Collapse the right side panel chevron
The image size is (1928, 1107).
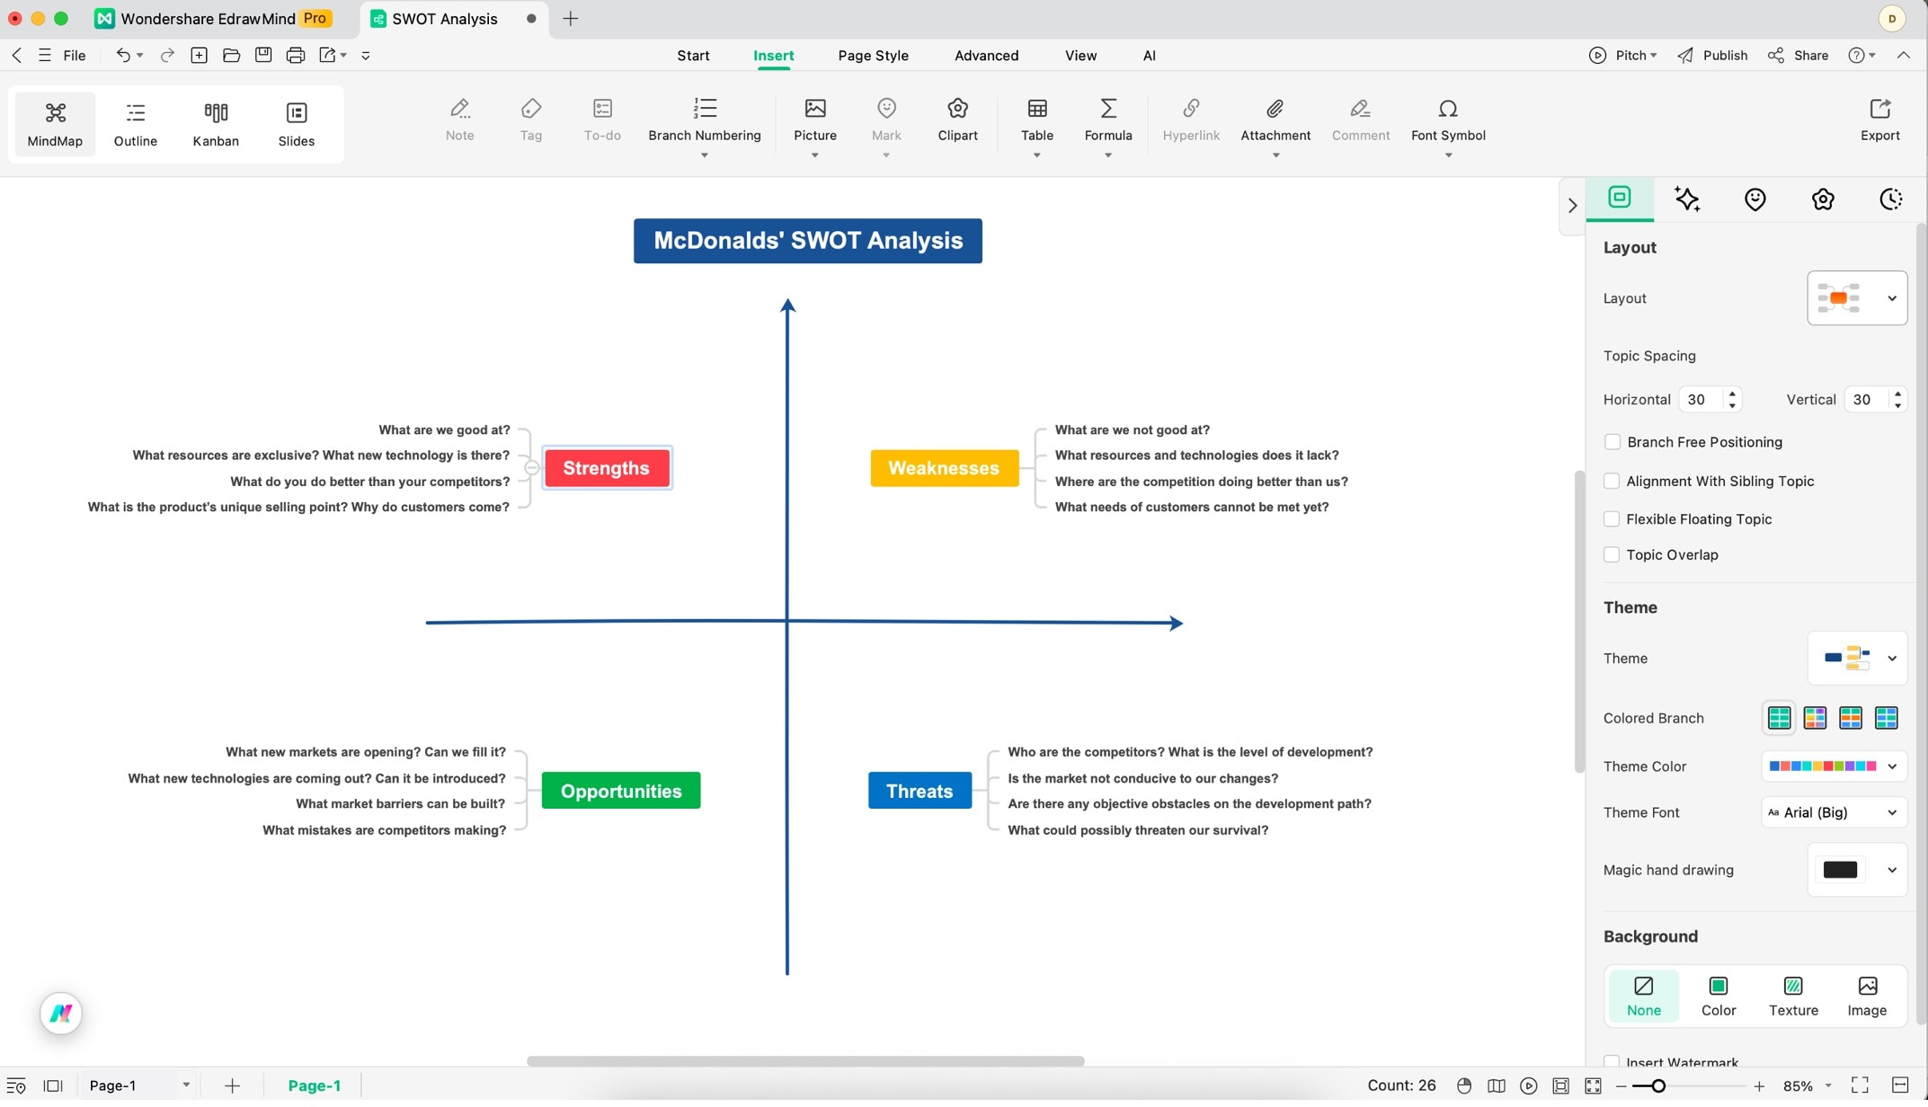click(1571, 206)
